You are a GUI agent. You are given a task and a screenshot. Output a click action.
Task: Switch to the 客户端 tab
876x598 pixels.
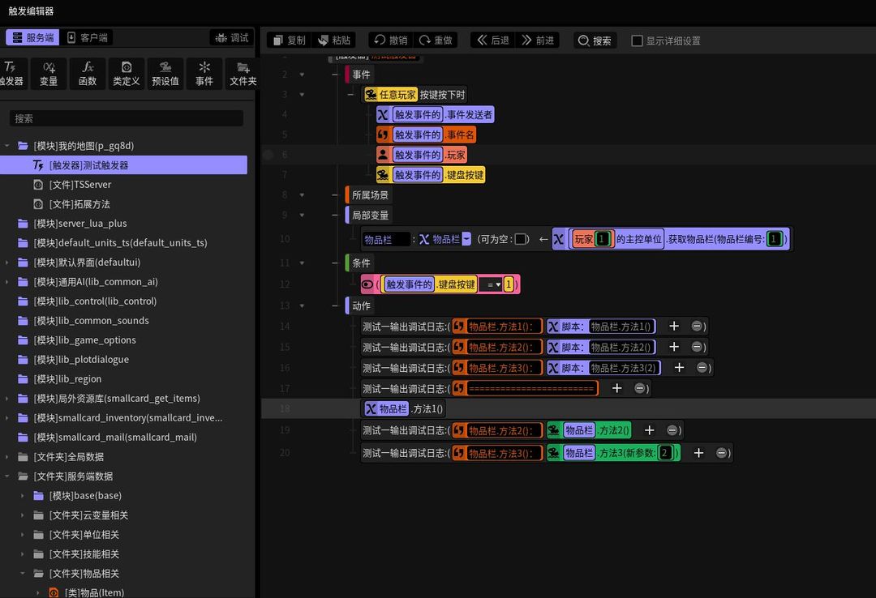click(x=87, y=37)
